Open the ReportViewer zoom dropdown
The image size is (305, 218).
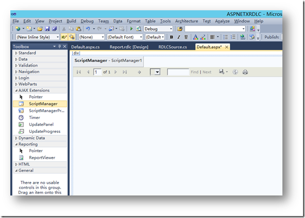[x=158, y=72]
